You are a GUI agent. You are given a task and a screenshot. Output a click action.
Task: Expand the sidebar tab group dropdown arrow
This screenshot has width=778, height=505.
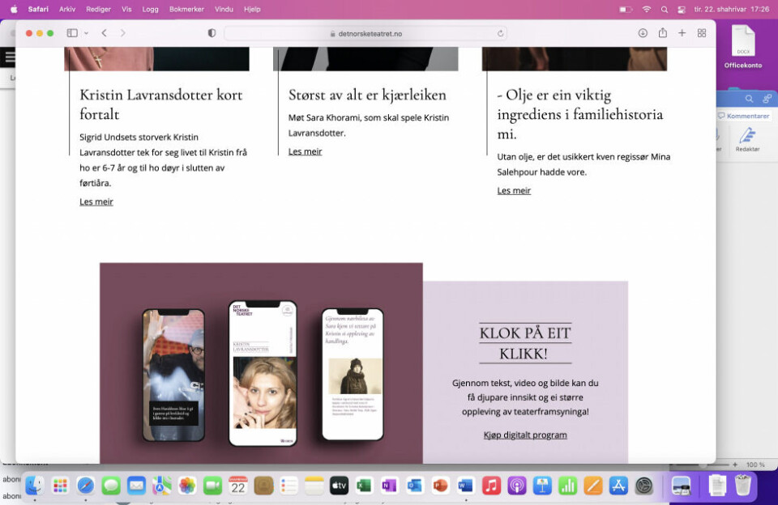[86, 33]
